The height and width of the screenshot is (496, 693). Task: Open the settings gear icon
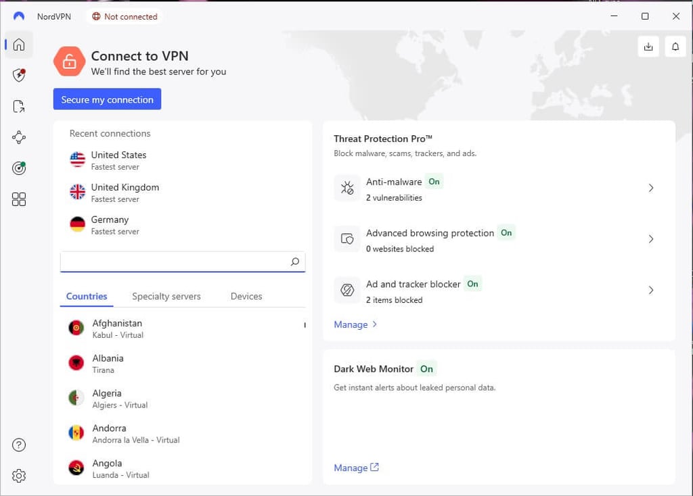[19, 476]
